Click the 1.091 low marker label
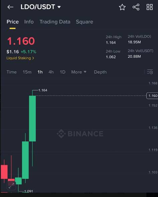Screen dimensions: 158x197 (29, 191)
